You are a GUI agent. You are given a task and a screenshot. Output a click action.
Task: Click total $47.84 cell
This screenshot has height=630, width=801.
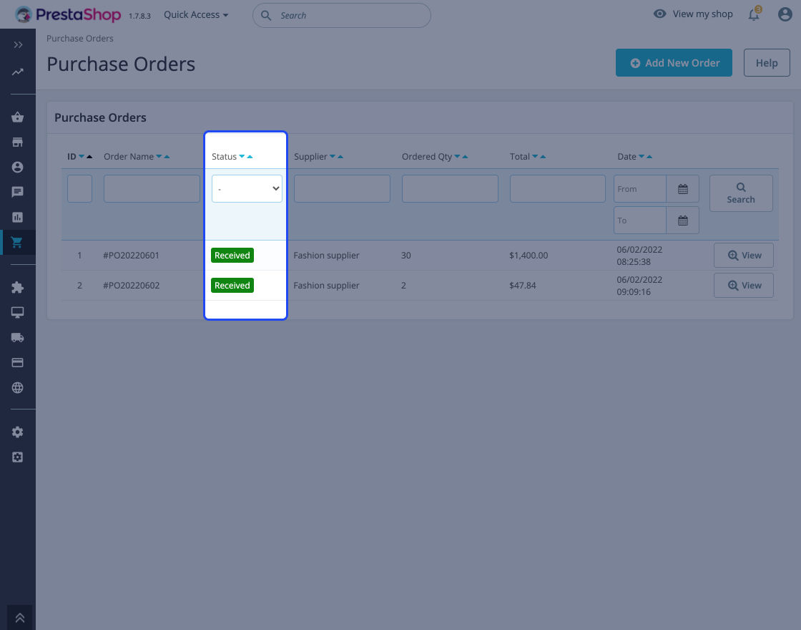[523, 286]
